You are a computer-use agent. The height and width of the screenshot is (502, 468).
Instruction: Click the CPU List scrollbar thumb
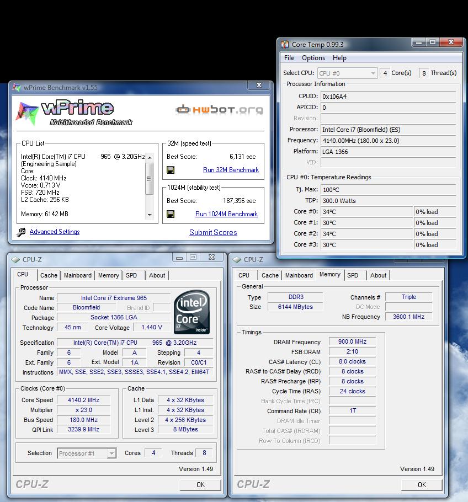click(149, 179)
